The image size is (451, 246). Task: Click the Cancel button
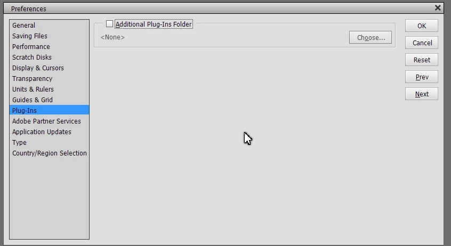422,43
